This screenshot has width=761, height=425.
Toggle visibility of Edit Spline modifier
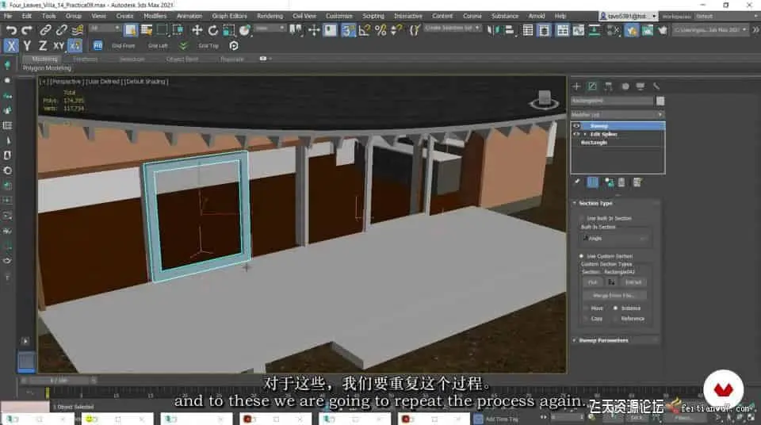pyautogui.click(x=576, y=134)
